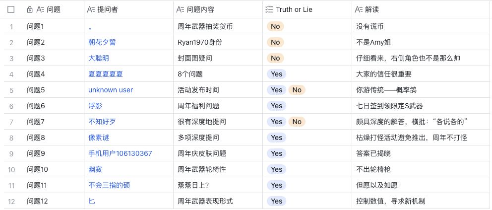Open the Truth or Lie column header
The image size is (492, 210).
point(294,9)
